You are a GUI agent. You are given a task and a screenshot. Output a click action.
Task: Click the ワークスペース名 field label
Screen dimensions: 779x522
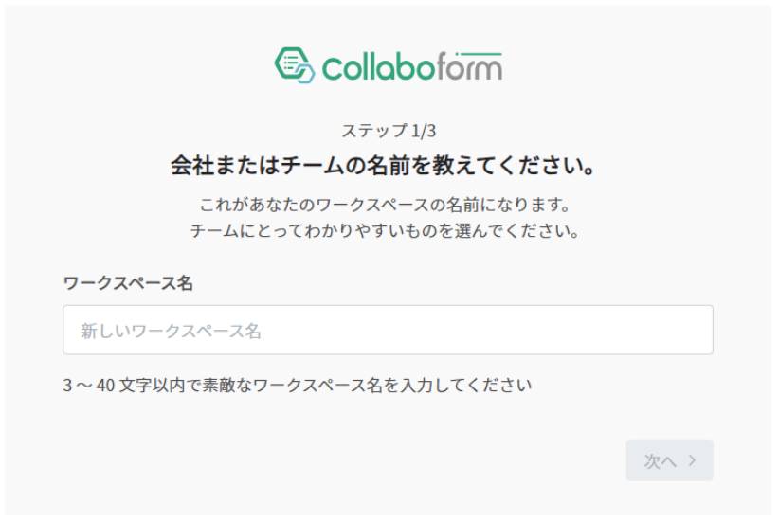point(128,283)
